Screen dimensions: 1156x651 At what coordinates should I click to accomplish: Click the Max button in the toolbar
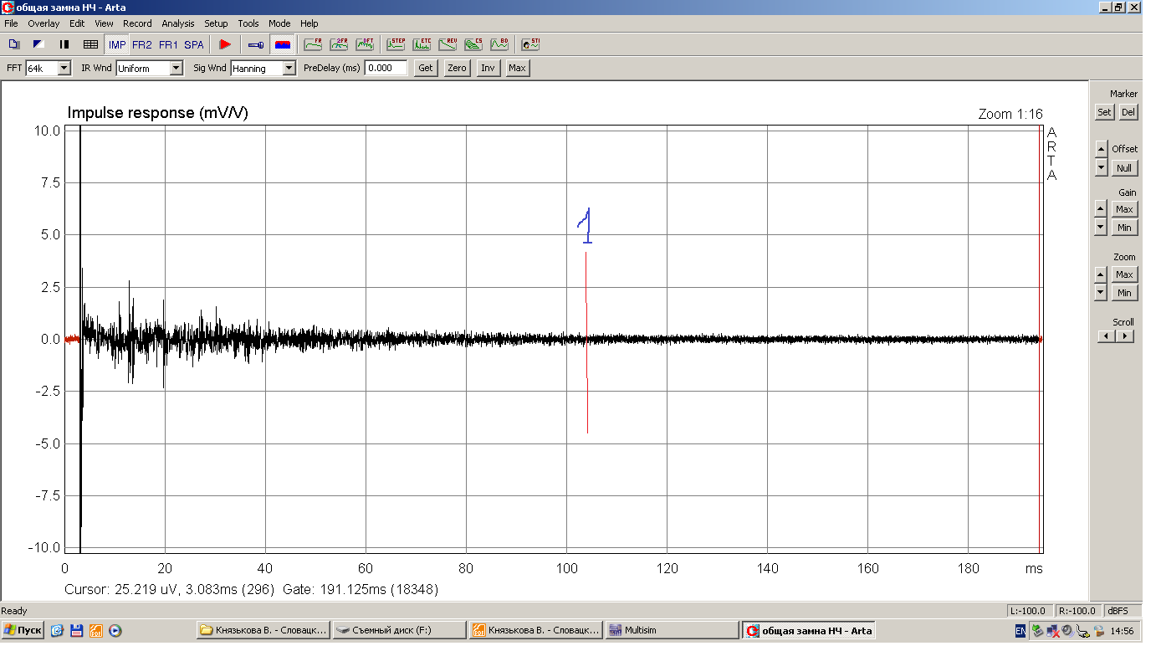(517, 69)
